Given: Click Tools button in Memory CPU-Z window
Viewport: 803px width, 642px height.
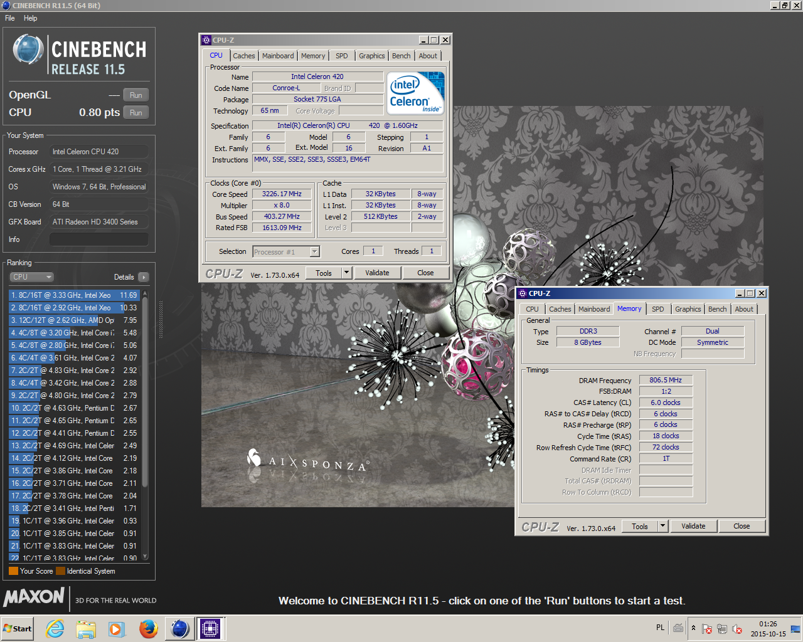Looking at the screenshot, I should (x=640, y=526).
